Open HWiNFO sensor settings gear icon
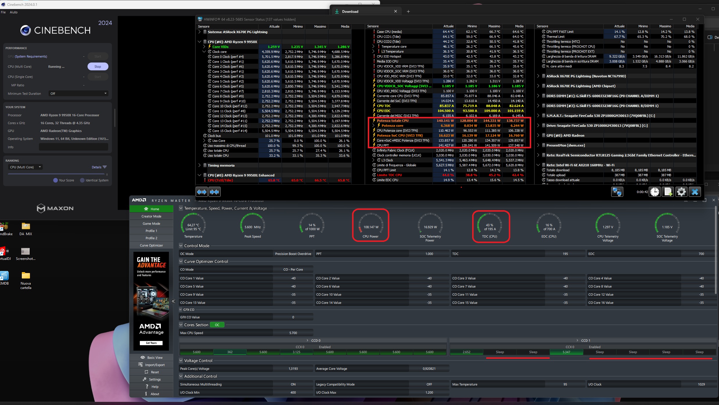This screenshot has width=719, height=405. point(681,192)
